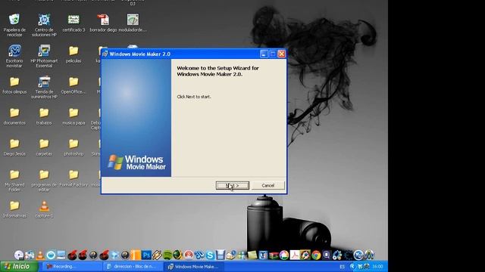Open the Inicio start menu
Viewport: 485px width, 272px height.
(x=19, y=267)
